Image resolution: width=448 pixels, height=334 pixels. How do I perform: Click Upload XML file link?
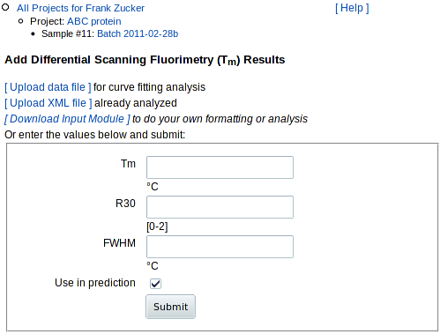[x=49, y=103]
